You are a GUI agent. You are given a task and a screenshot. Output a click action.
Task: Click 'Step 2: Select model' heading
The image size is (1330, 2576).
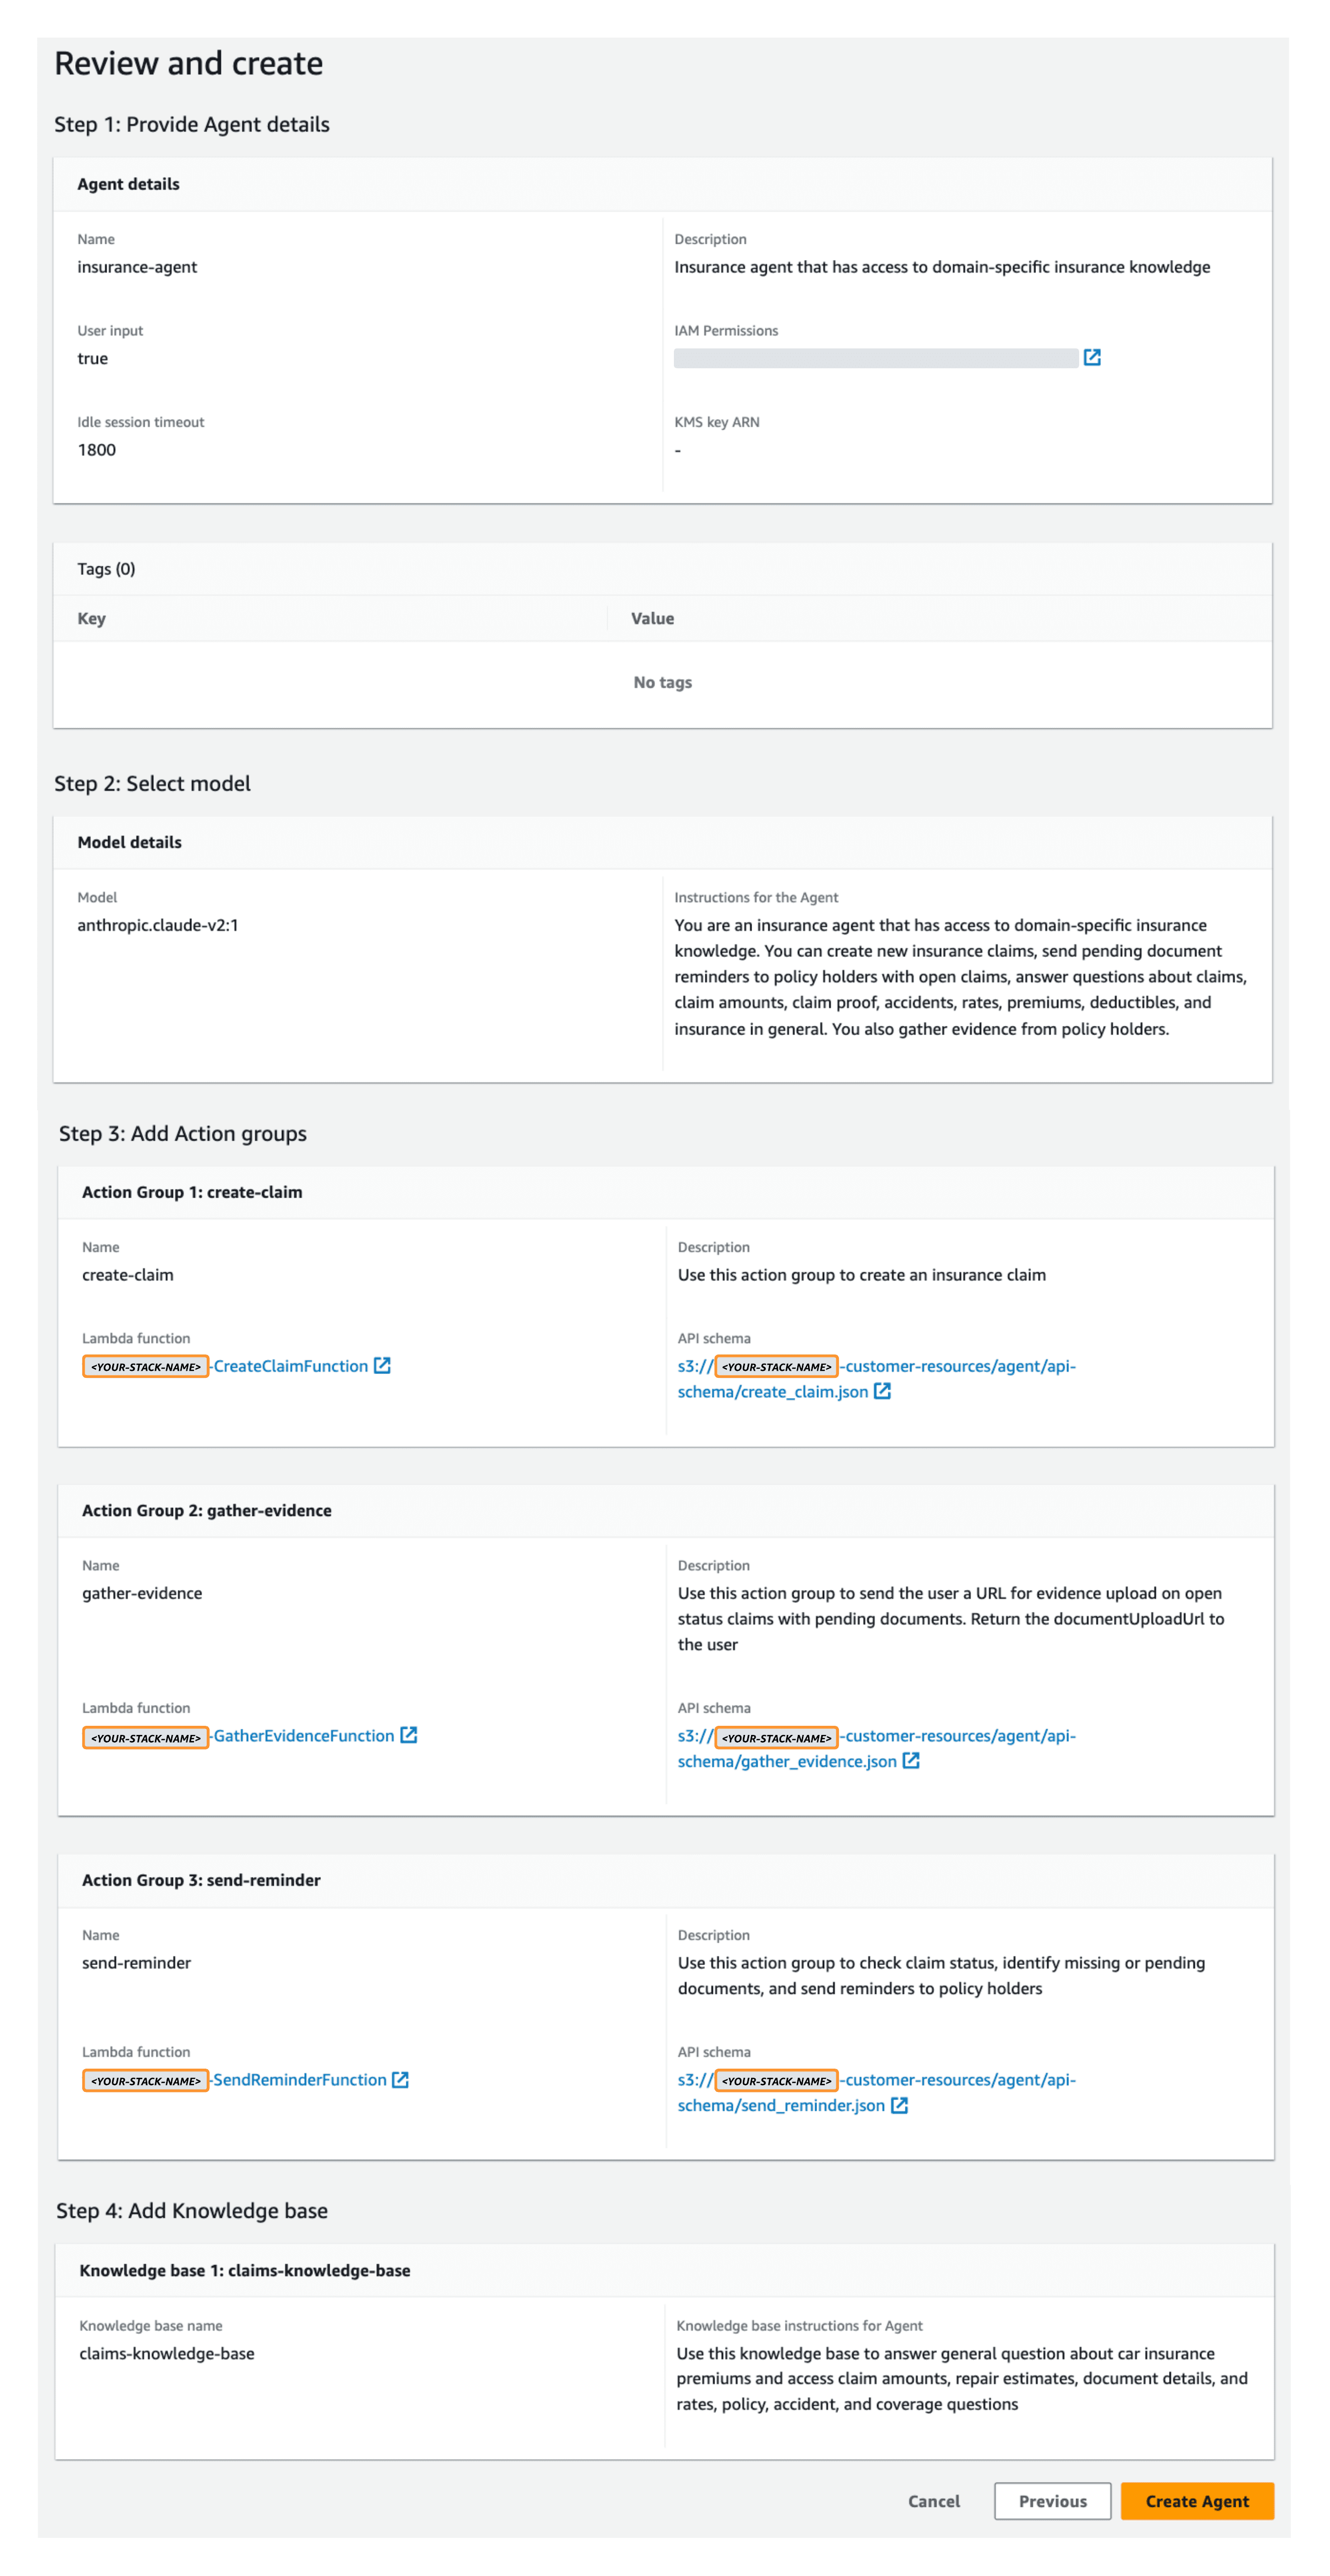pos(152,783)
